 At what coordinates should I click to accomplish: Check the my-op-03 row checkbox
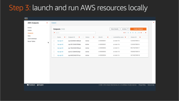pos(54,48)
